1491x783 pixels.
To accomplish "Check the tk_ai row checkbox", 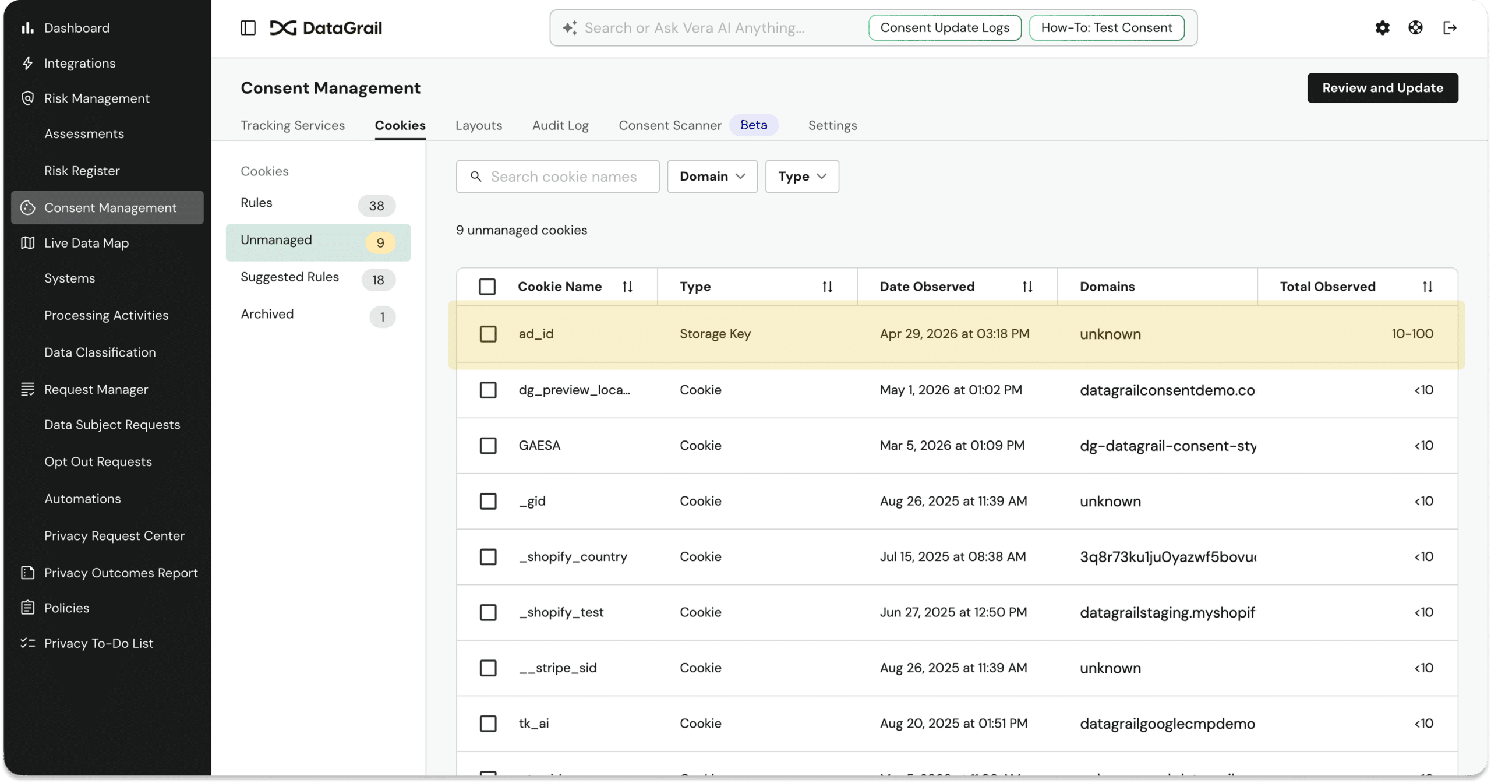I will click(x=488, y=724).
